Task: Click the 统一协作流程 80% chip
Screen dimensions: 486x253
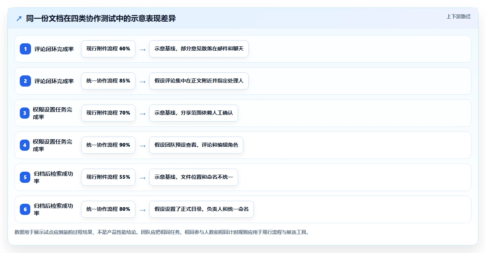Action: pyautogui.click(x=108, y=209)
